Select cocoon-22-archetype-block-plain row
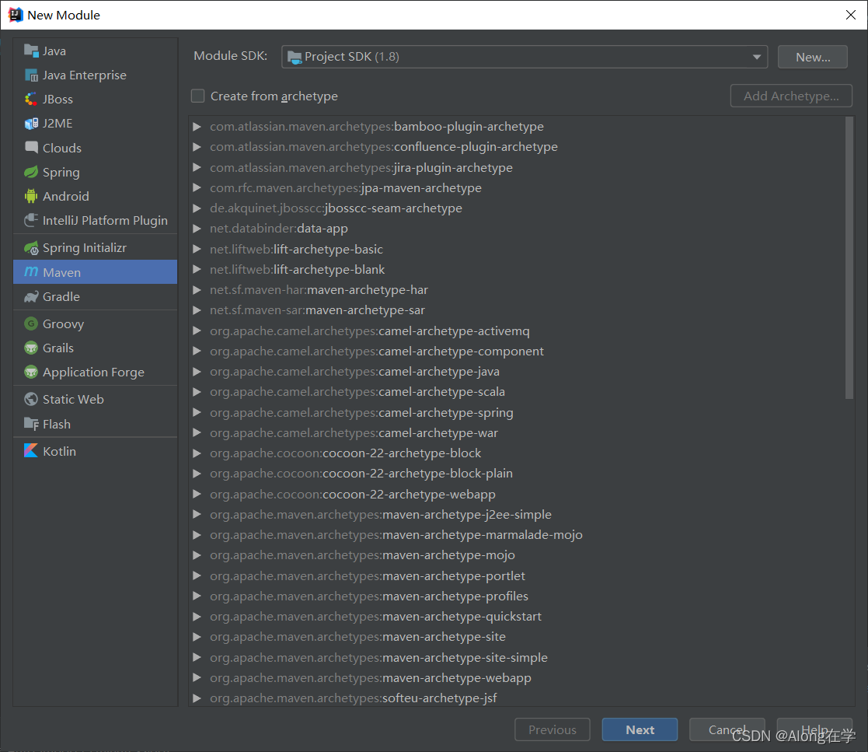The image size is (868, 752). click(x=517, y=474)
